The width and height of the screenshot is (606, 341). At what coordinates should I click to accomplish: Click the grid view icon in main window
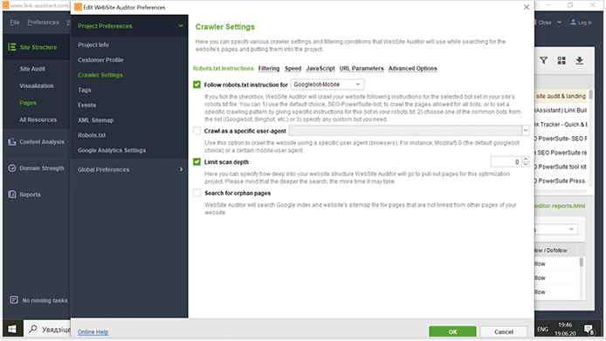(561, 61)
